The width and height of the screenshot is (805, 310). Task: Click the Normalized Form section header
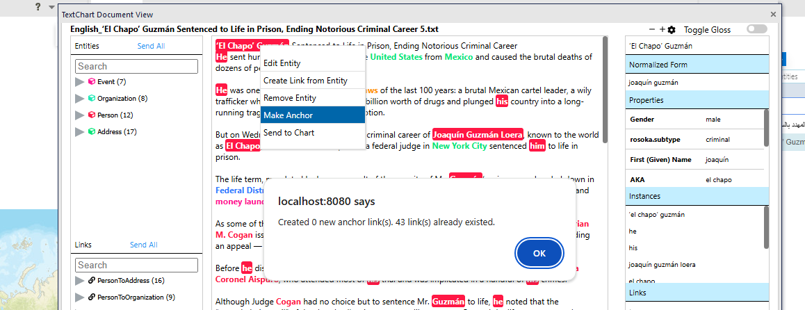697,65
